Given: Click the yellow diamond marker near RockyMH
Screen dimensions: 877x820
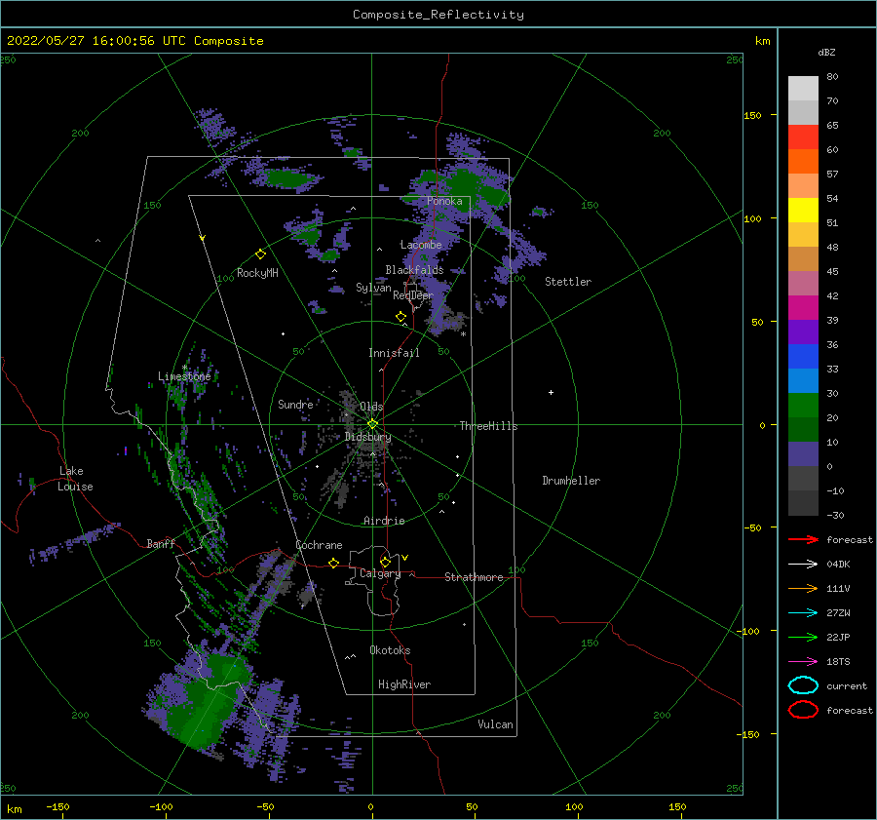Looking at the screenshot, I should tap(260, 254).
